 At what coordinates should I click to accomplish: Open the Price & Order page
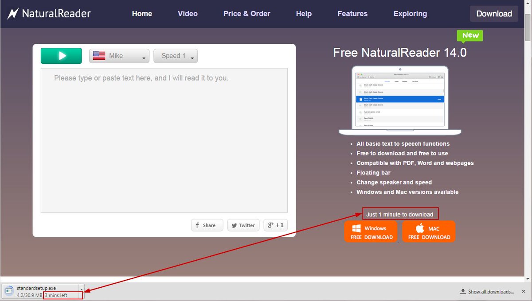pos(246,14)
